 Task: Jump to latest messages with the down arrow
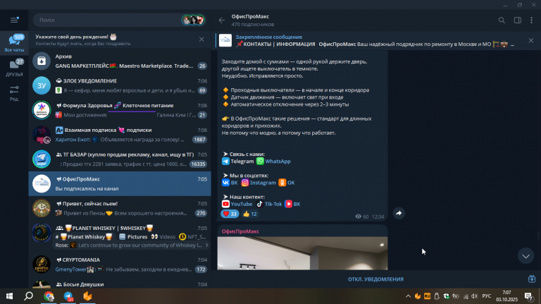pos(526,256)
